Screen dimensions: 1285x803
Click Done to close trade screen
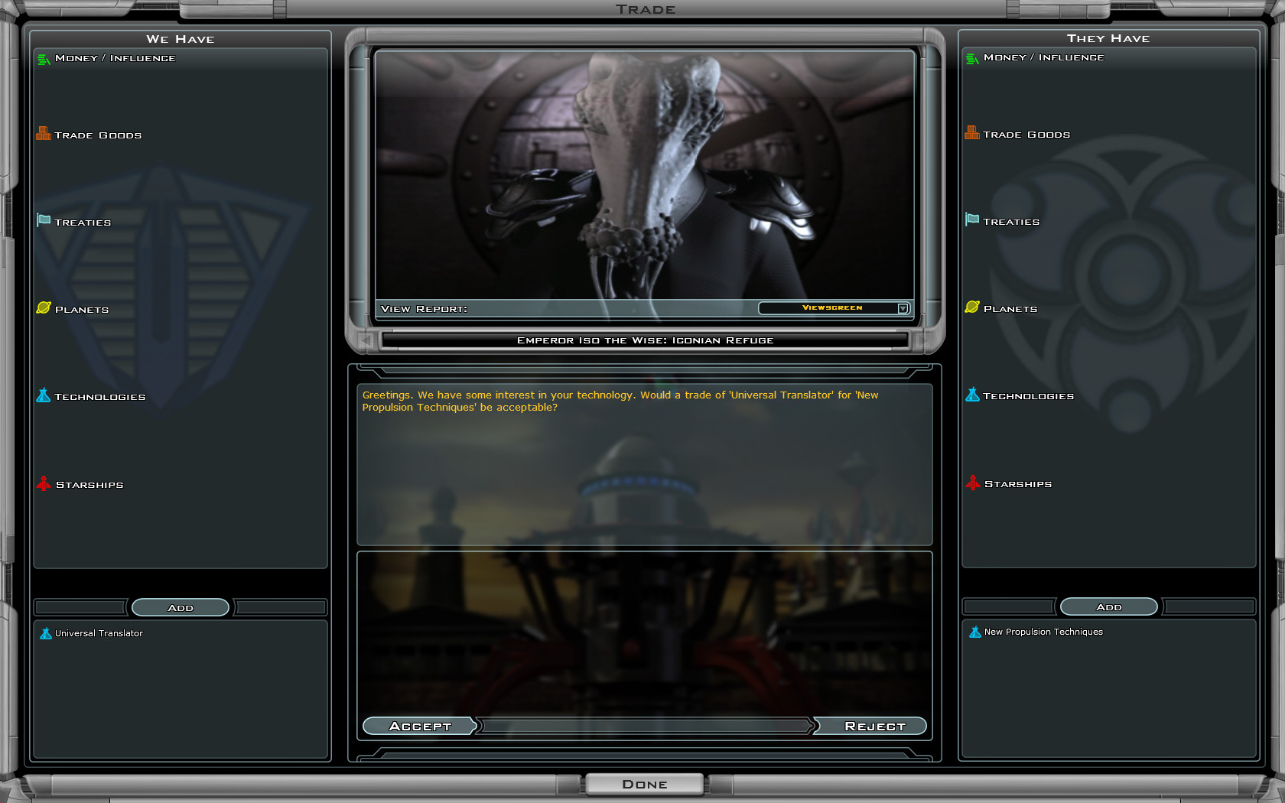tap(644, 784)
